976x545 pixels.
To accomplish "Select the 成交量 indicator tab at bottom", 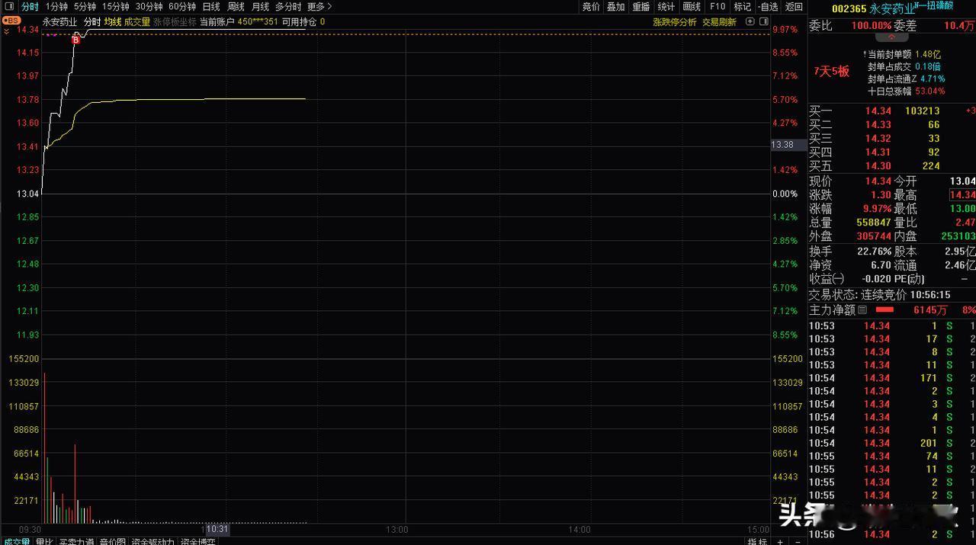I will tap(15, 541).
